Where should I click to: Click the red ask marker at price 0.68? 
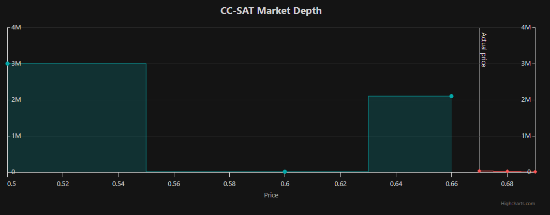[507, 172]
